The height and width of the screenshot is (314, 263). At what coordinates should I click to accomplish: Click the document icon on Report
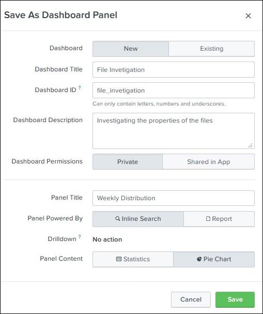tap(208, 218)
